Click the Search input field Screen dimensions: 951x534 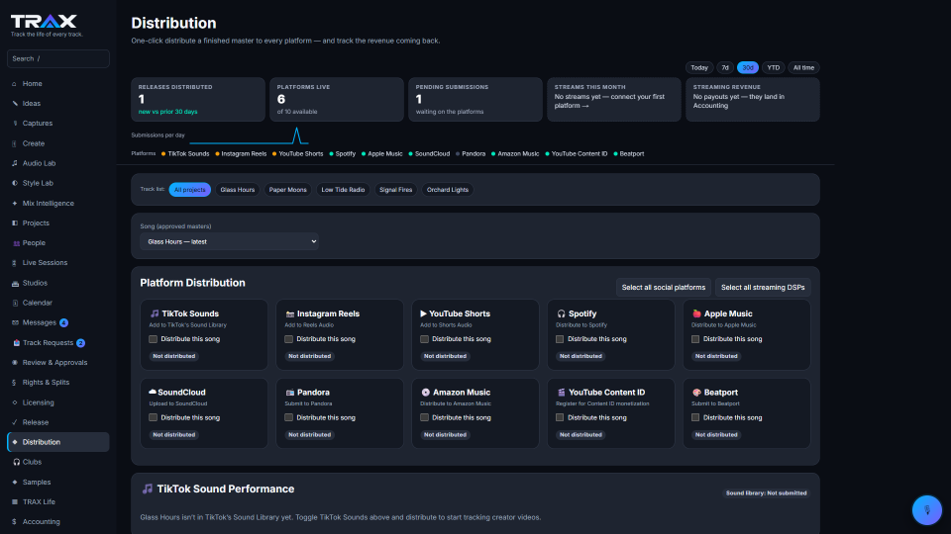58,58
